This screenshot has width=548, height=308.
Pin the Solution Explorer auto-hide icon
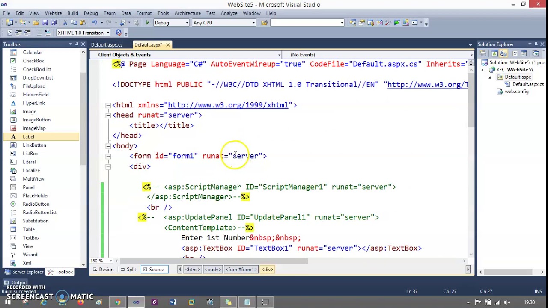point(536,44)
